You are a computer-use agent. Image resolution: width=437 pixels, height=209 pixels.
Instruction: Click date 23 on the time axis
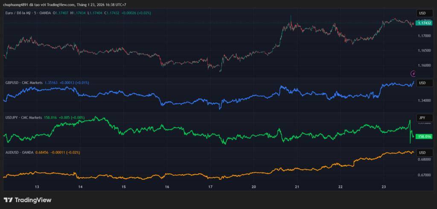[x=384, y=187]
